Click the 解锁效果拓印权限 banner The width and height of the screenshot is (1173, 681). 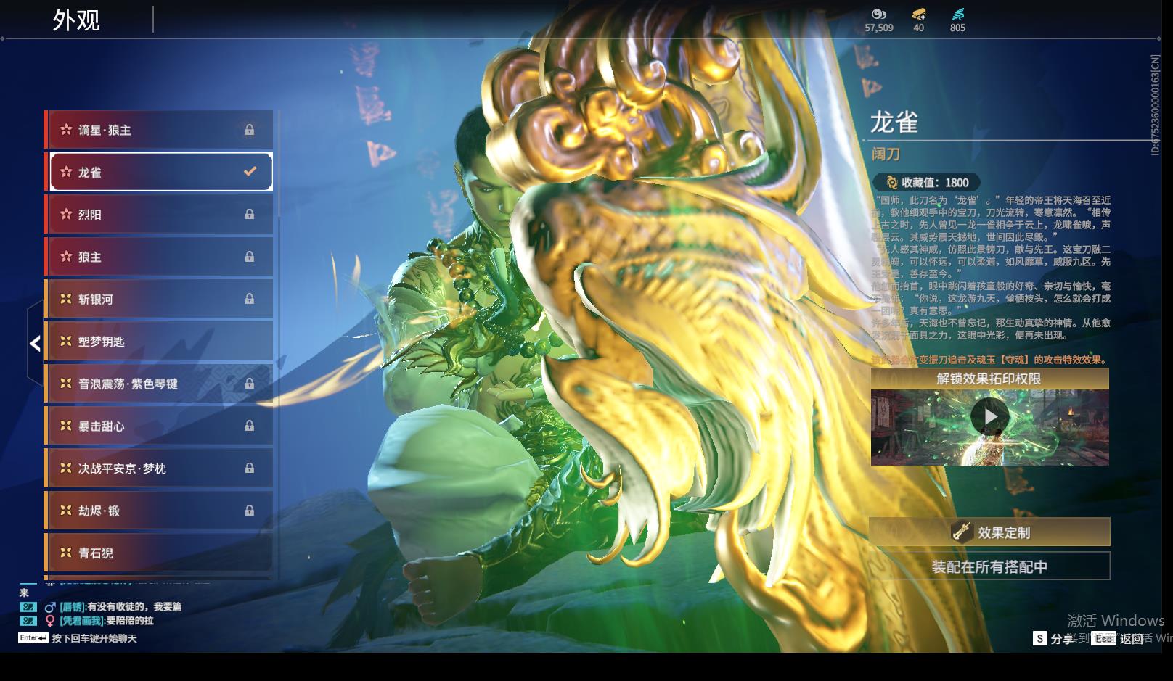pyautogui.click(x=989, y=379)
